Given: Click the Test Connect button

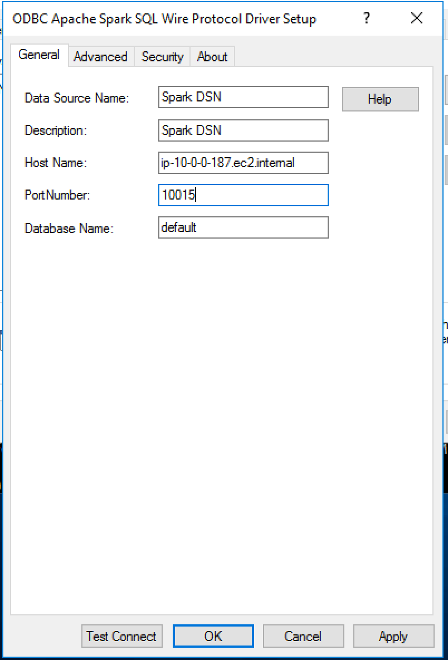Looking at the screenshot, I should click(122, 636).
